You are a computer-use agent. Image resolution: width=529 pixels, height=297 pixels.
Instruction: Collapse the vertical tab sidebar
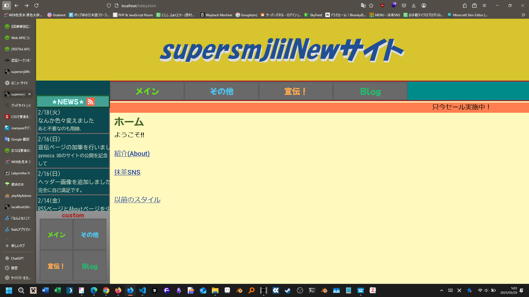pyautogui.click(x=6, y=5)
